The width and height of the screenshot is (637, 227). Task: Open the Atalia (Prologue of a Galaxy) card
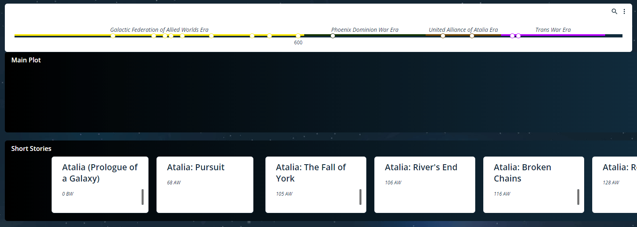(x=100, y=184)
